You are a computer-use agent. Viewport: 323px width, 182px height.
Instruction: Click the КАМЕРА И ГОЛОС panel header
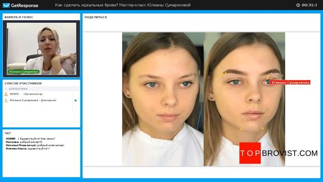coord(19,17)
